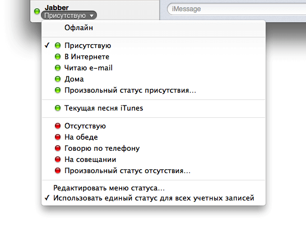Toggle the Присутствую checkmark status

click(154, 46)
